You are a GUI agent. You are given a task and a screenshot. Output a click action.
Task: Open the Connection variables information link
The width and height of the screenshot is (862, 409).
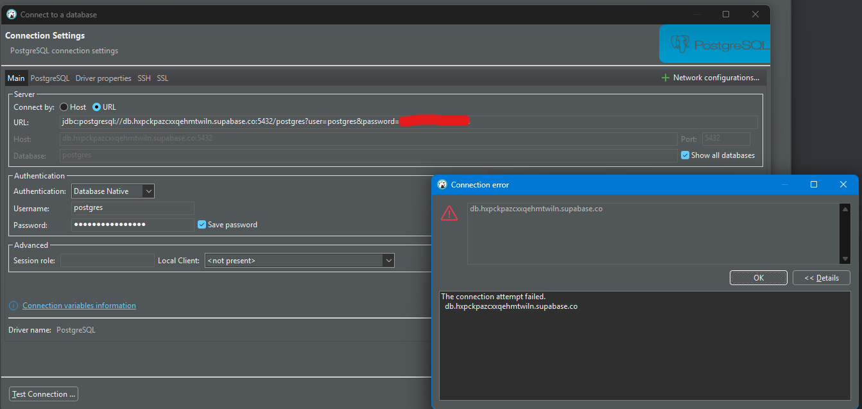pos(79,306)
